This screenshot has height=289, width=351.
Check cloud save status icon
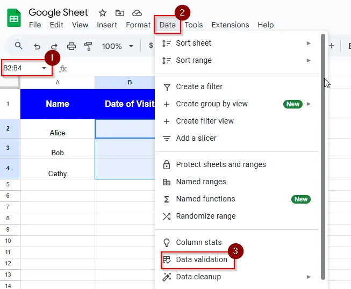click(137, 13)
